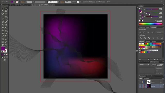The height and width of the screenshot is (93, 165).
Task: Open the Swatch Libraries menu icon
Action: coord(140,60)
